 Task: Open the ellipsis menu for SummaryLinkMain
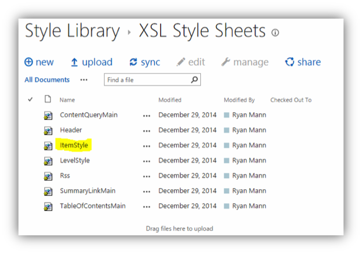click(x=147, y=192)
